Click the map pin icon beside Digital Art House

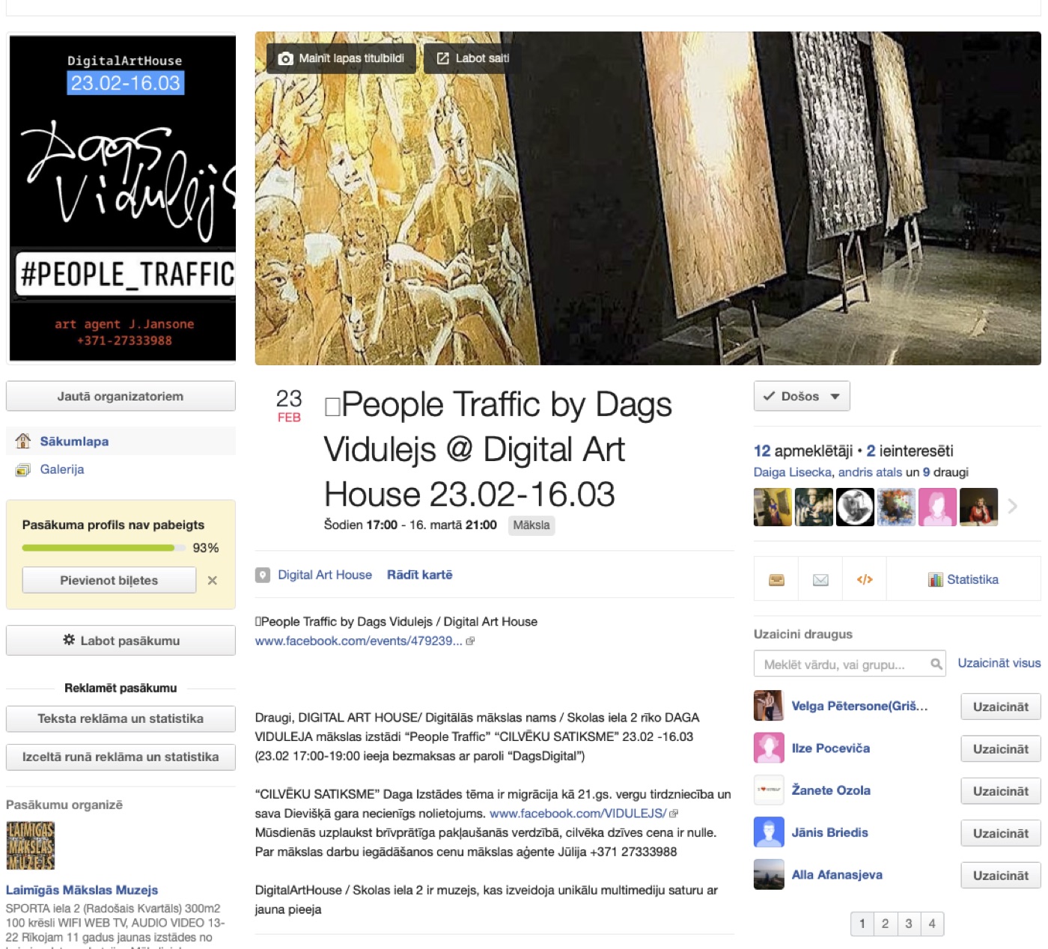263,576
